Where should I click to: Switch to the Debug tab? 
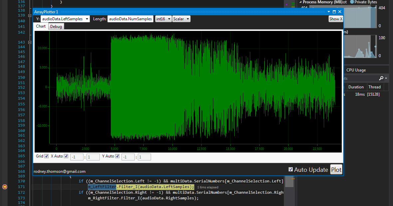coord(56,26)
